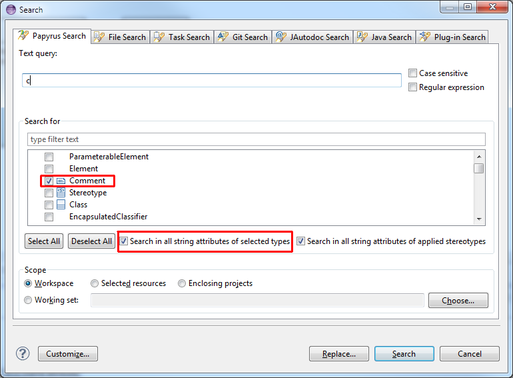513x378 pixels.
Task: Open the Customize... dialog
Action: pyautogui.click(x=68, y=354)
